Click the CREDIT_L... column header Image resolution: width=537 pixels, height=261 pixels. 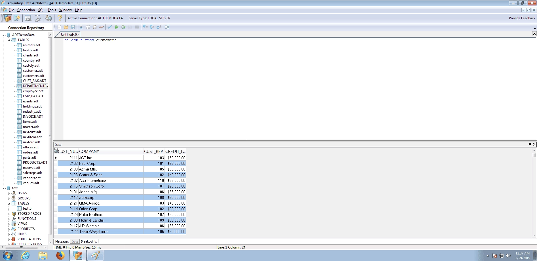(x=175, y=151)
